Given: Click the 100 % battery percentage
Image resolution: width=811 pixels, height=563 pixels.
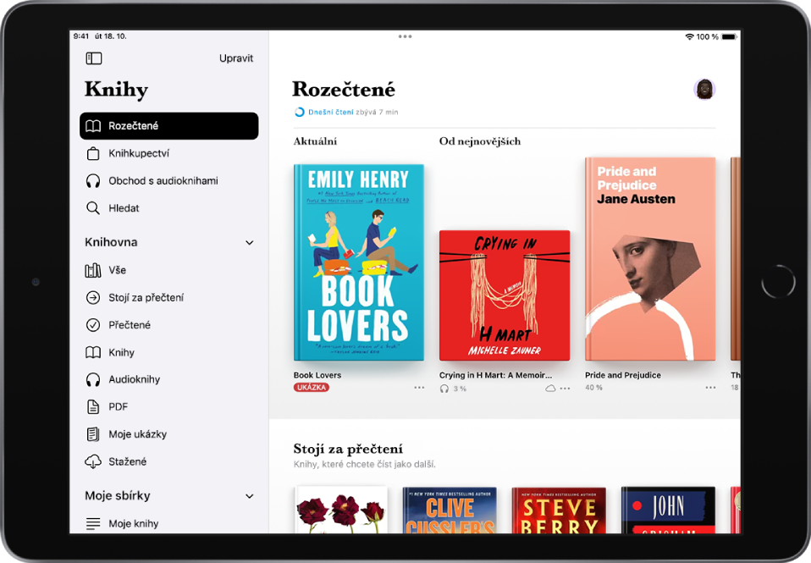Looking at the screenshot, I should 707,36.
